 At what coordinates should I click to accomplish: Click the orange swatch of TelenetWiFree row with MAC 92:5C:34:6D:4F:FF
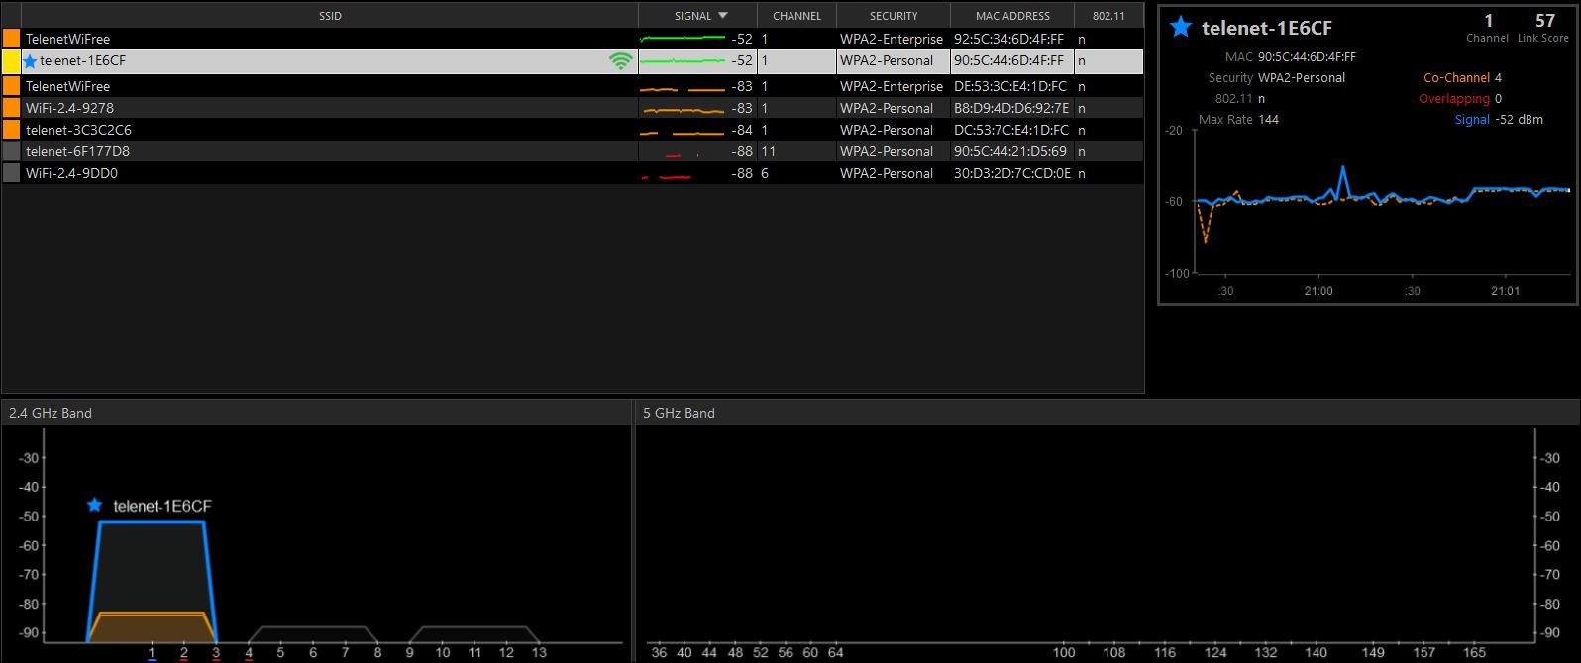pos(11,39)
